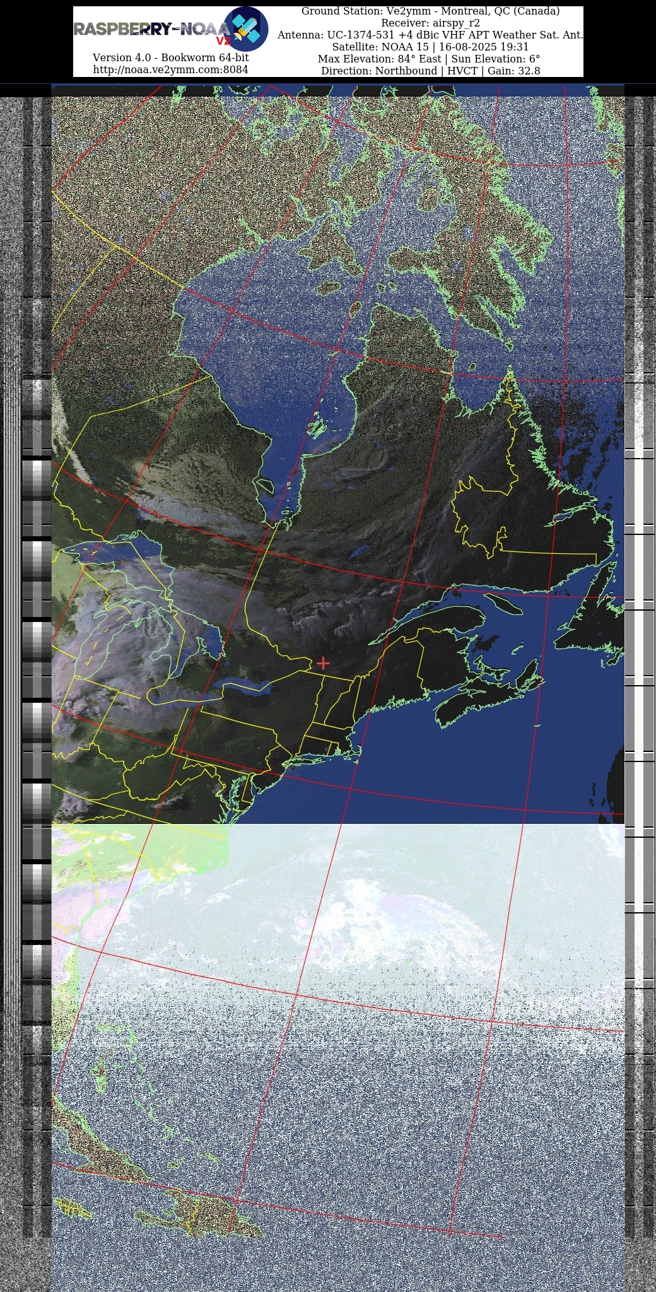Click text 'Receiver: airspy_r2'
The height and width of the screenshot is (1292, 656).
tap(430, 23)
